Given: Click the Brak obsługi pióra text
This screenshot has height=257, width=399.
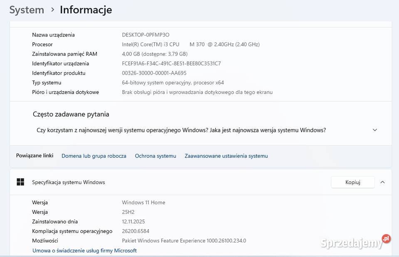Looking at the screenshot, I should pyautogui.click(x=197, y=92).
